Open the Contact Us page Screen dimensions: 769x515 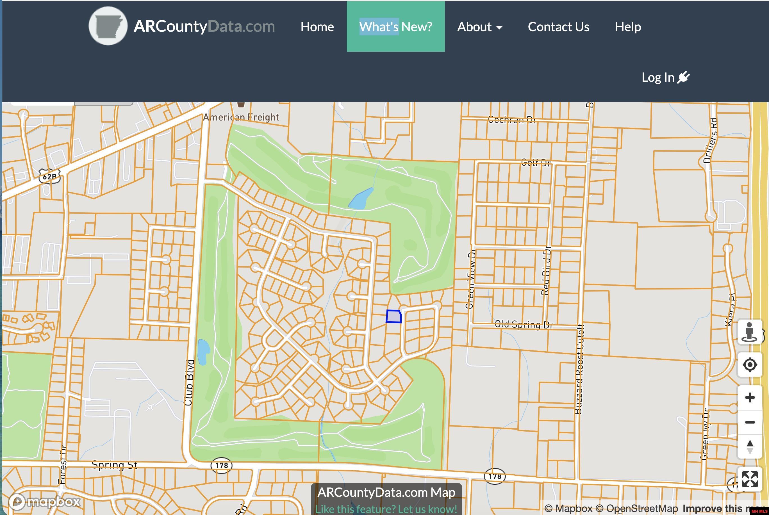(x=558, y=27)
